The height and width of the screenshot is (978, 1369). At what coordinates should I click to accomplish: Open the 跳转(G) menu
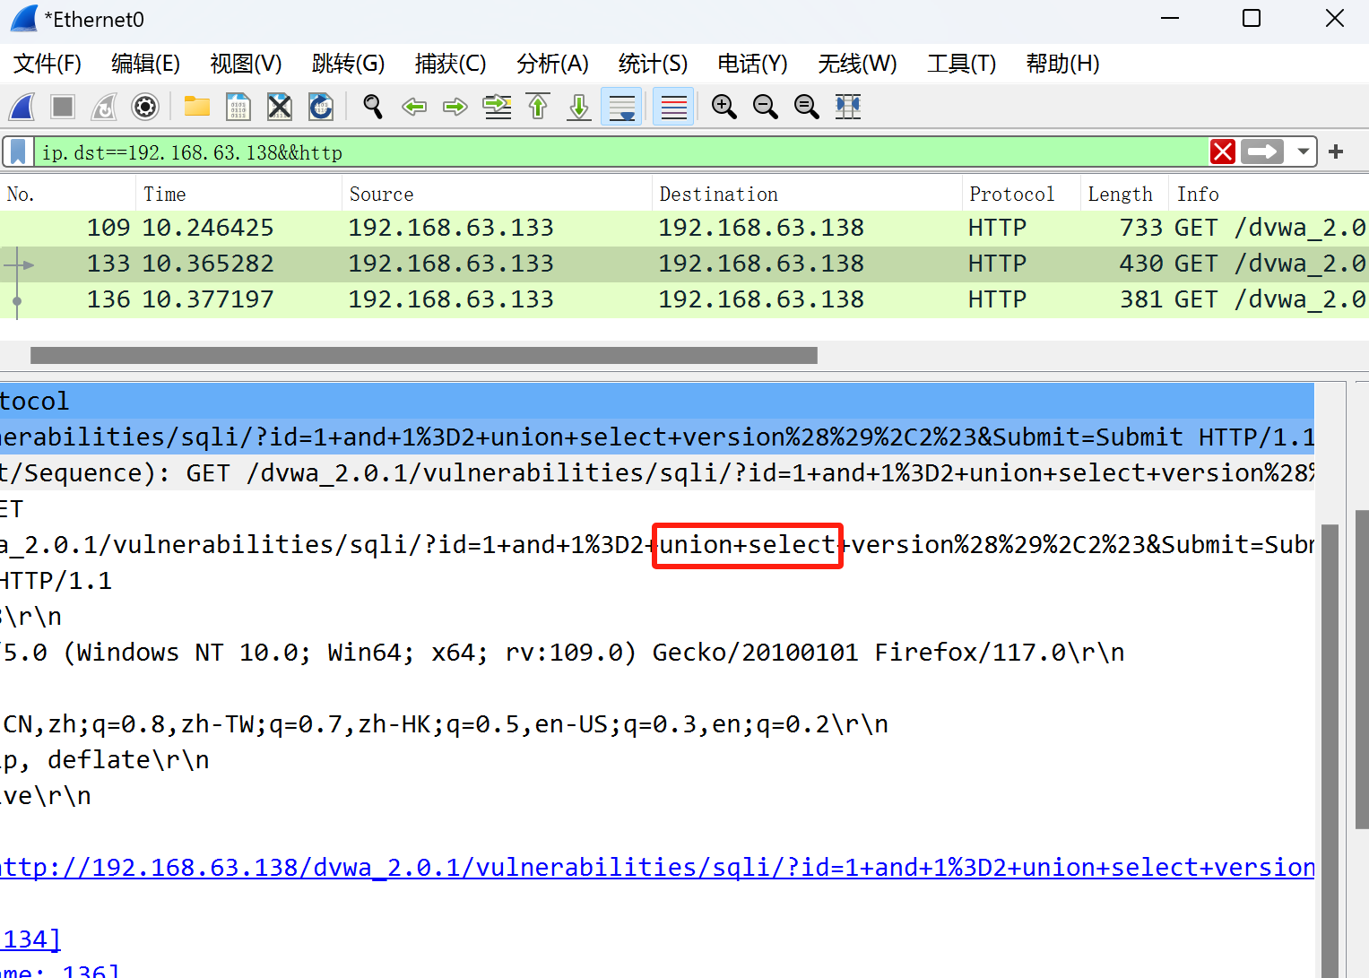(x=348, y=64)
